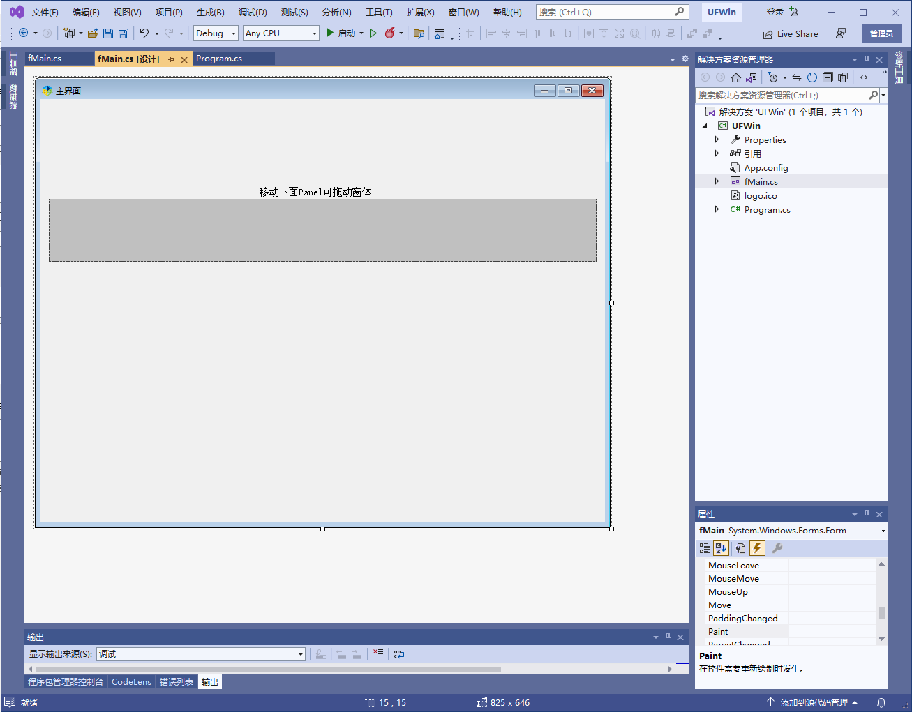
Task: Toggle Alphabetical sort in the 属性 panel
Action: pyautogui.click(x=721, y=548)
